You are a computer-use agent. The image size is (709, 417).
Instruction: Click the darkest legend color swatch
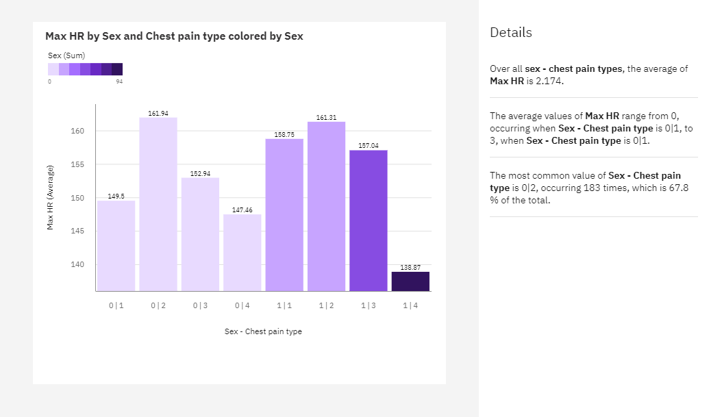click(117, 69)
